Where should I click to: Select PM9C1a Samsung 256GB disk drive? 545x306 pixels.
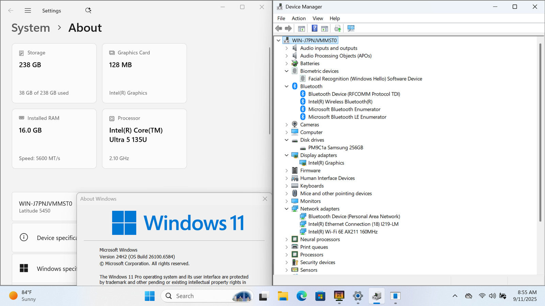point(336,148)
